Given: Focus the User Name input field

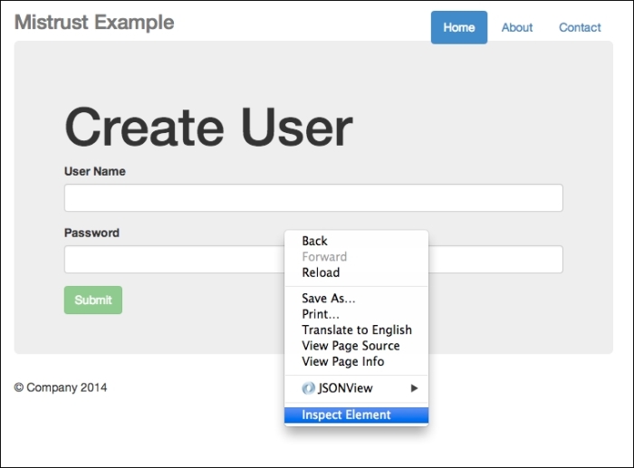Looking at the screenshot, I should point(313,197).
